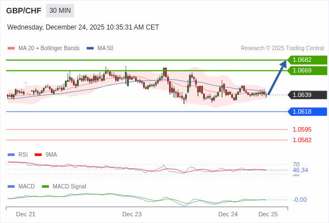This screenshot has width=329, height=223.
Task: Click Research © 2025 Trading Central credit
Action: pos(282,49)
